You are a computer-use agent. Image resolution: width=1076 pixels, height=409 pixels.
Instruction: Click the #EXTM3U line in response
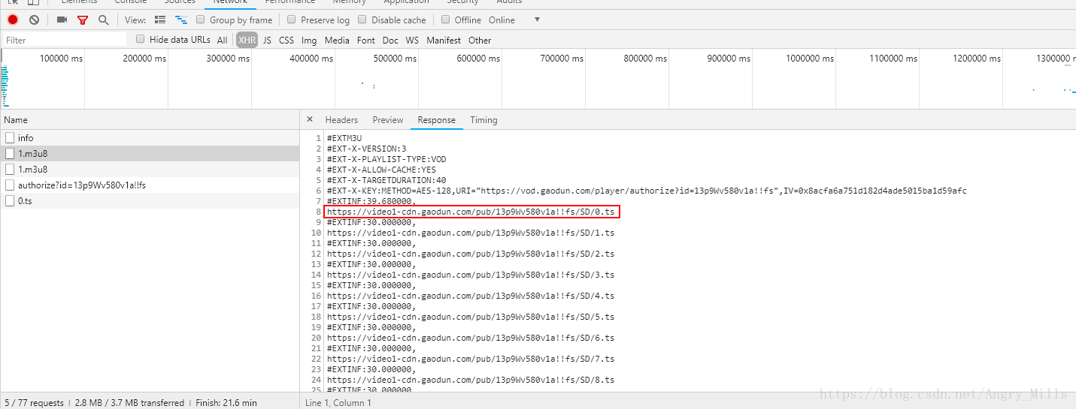(344, 139)
